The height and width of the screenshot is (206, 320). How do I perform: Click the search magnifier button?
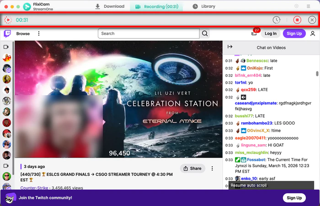pos(205,33)
